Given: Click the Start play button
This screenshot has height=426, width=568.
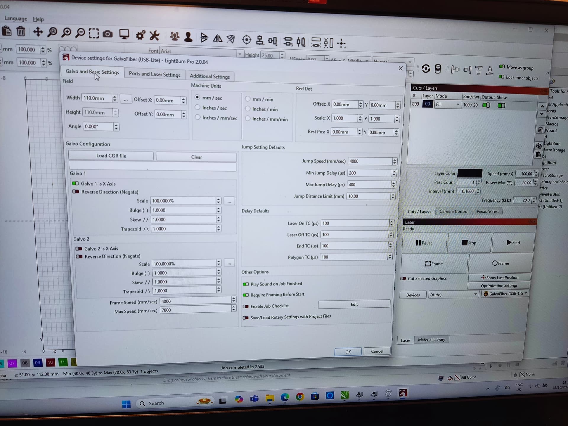Looking at the screenshot, I should pyautogui.click(x=513, y=243).
